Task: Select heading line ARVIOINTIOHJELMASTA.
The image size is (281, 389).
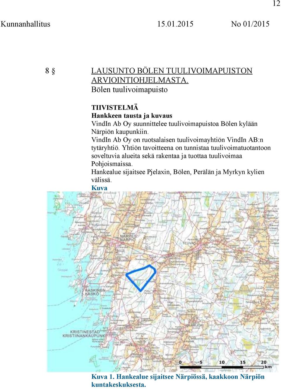Action: [140, 80]
